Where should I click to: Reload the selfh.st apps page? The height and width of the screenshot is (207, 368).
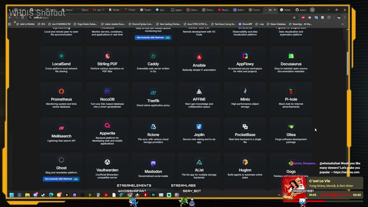click(22, 18)
